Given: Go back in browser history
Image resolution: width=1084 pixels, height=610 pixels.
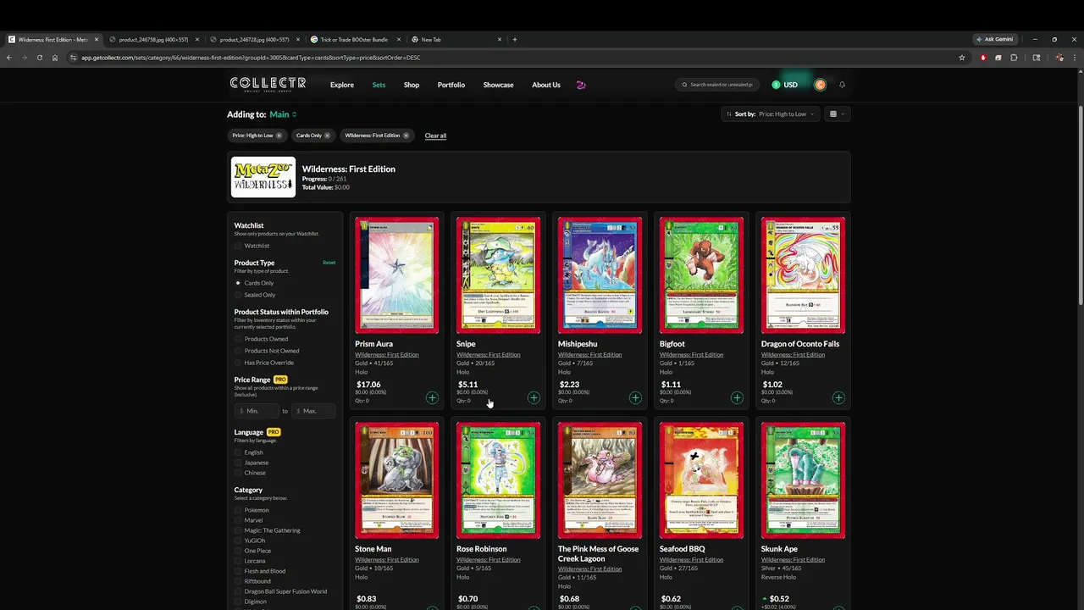Looking at the screenshot, I should 8,58.
